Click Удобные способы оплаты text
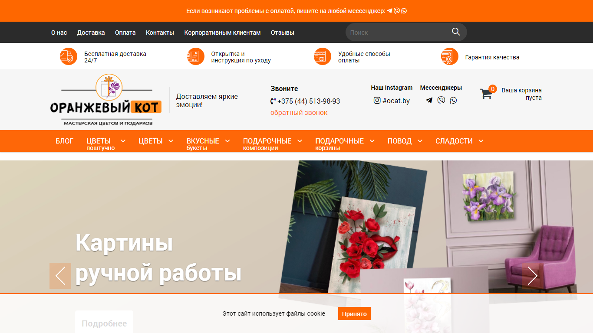Viewport: 593px width, 333px height. tap(364, 57)
